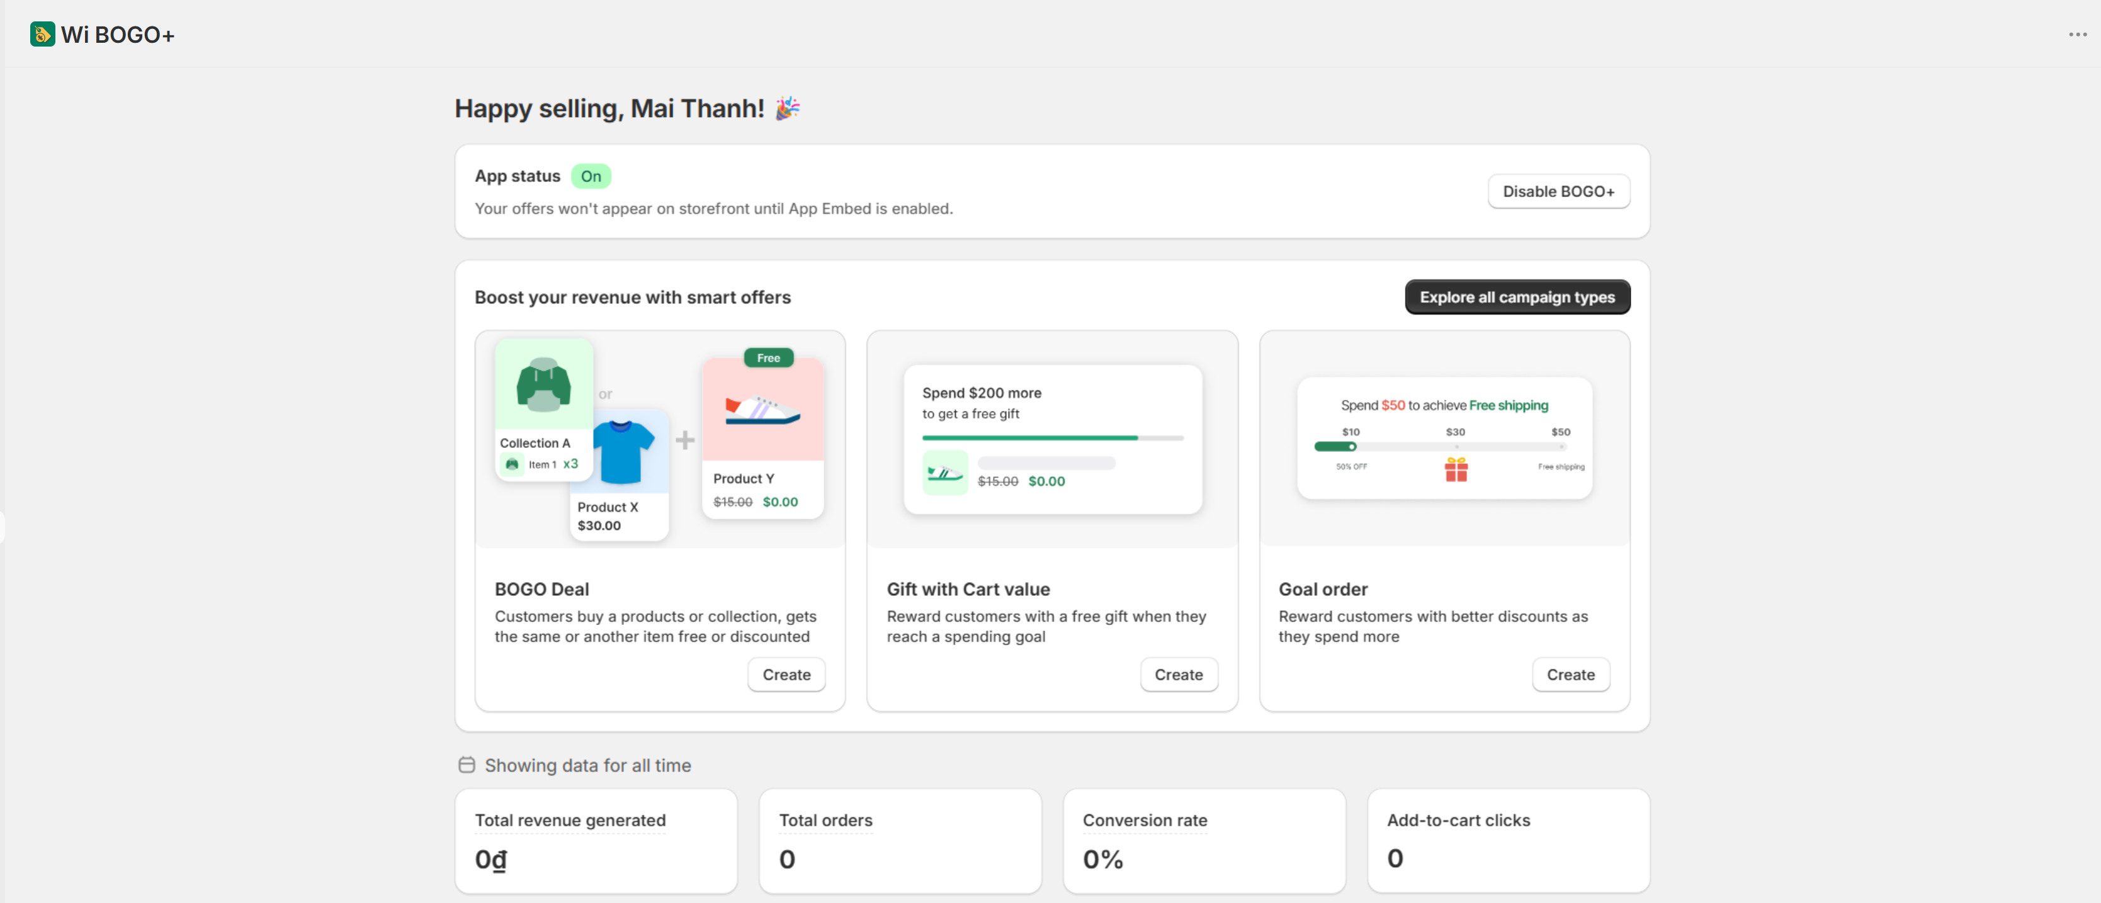Click the Conversion rate card
This screenshot has width=2101, height=903.
tap(1204, 840)
